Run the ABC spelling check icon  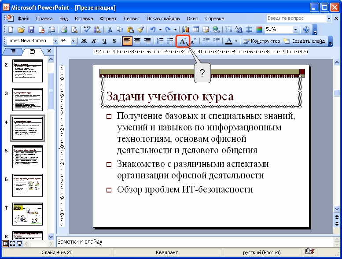(x=87, y=29)
